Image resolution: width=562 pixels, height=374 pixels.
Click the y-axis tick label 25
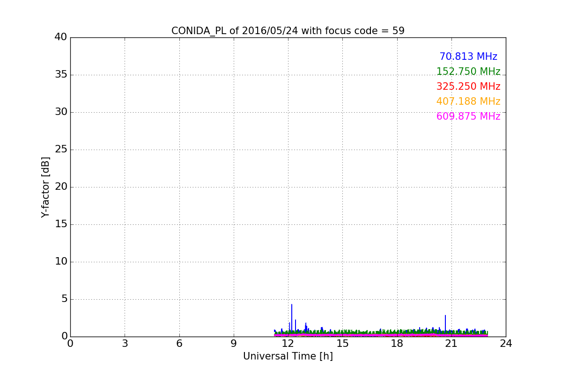tap(61, 150)
